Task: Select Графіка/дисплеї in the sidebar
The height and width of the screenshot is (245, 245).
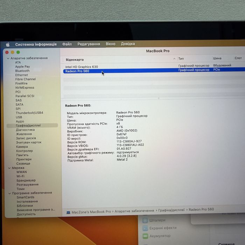Action: 32,125
